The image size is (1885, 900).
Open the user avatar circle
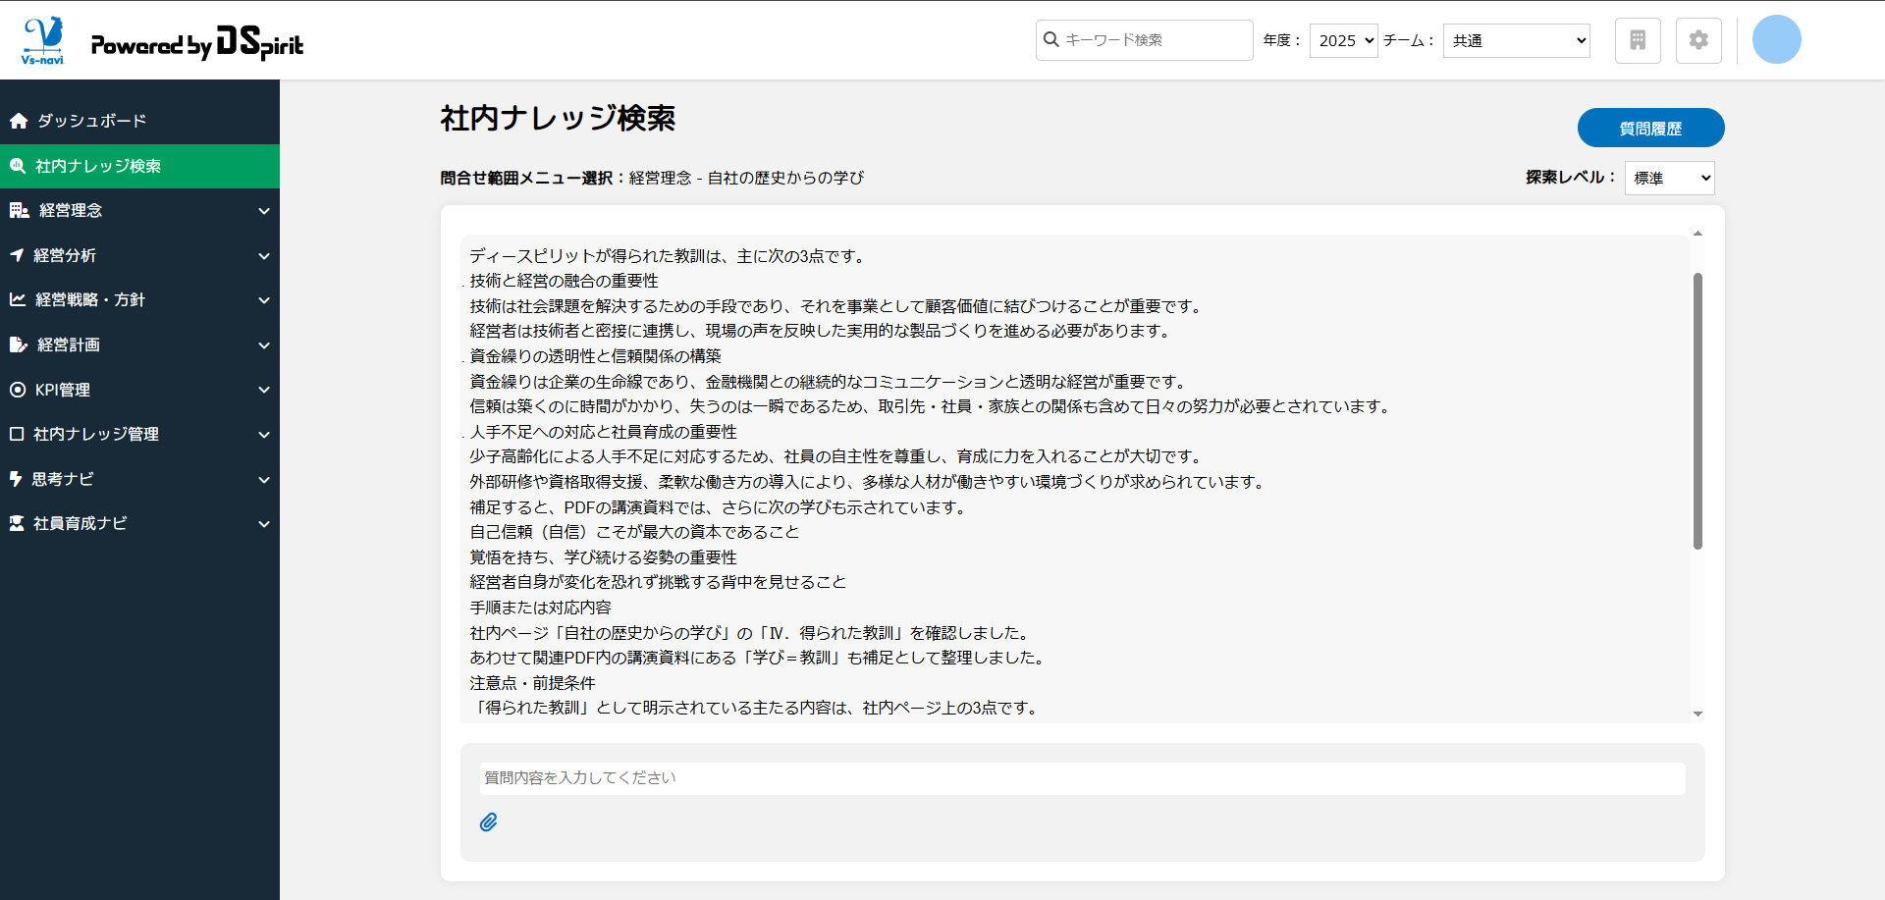click(1777, 40)
